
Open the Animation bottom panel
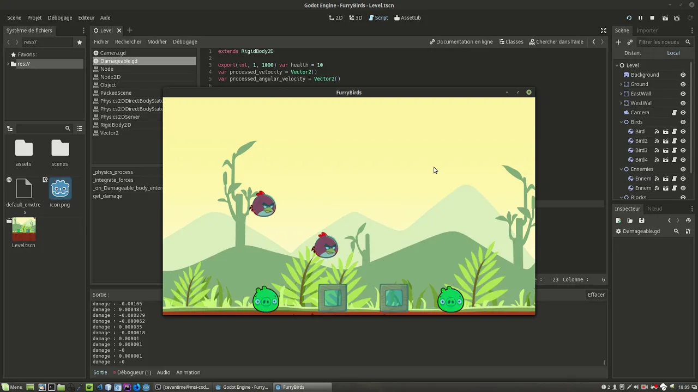[x=188, y=372]
